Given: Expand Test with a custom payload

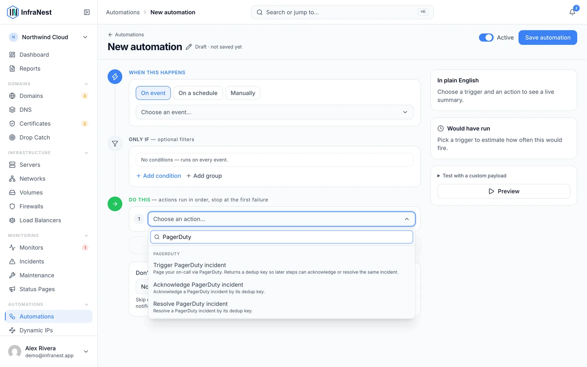Looking at the screenshot, I should pos(472,176).
